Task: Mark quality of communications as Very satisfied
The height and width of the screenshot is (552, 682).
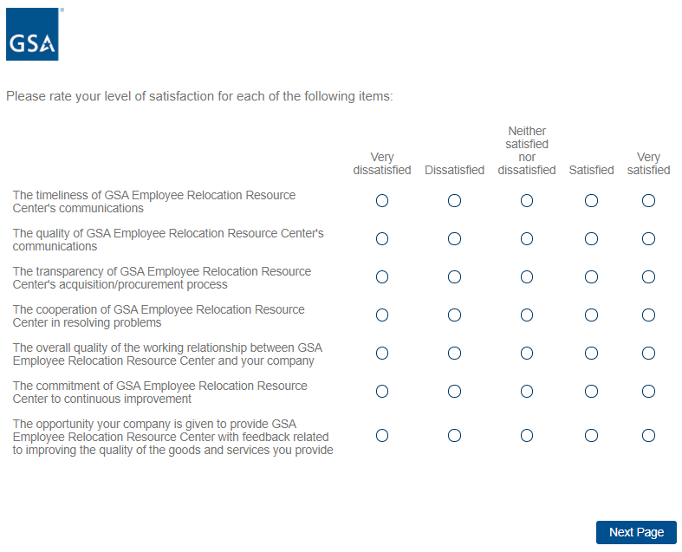Action: (x=648, y=239)
